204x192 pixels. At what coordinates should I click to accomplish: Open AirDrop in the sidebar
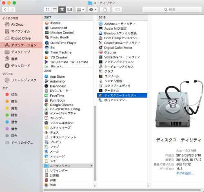click(x=21, y=25)
